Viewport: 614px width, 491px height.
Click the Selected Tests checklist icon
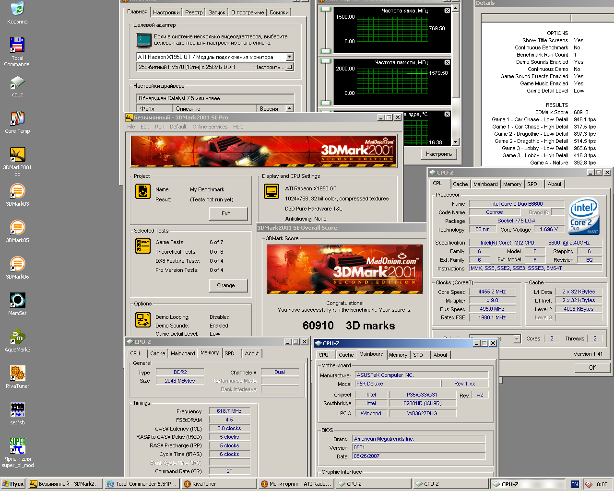click(143, 246)
